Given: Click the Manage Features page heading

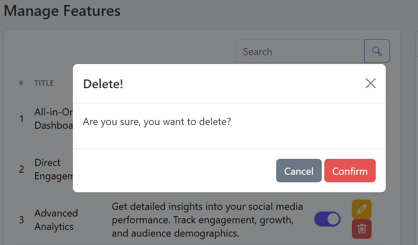Looking at the screenshot, I should click(62, 11).
